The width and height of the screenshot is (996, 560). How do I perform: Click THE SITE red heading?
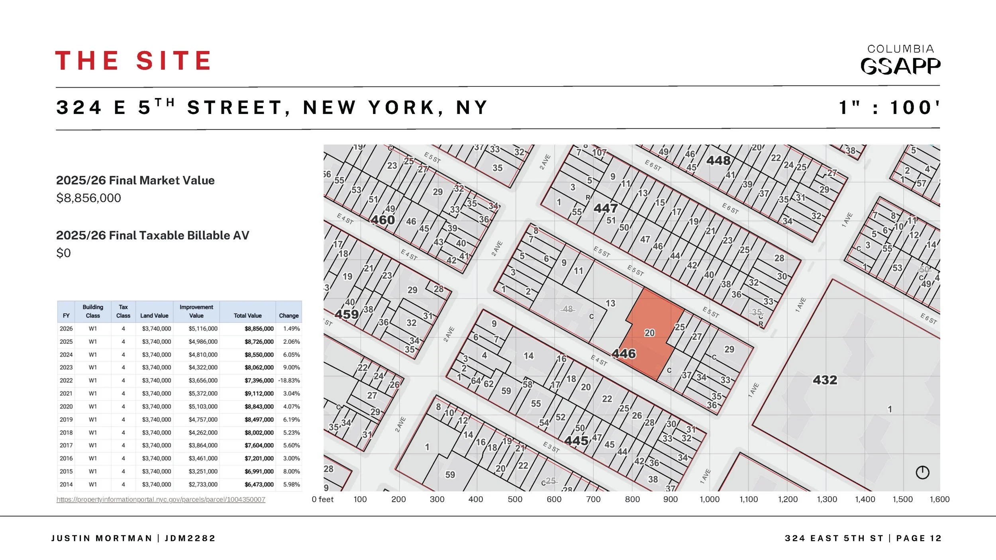133,61
